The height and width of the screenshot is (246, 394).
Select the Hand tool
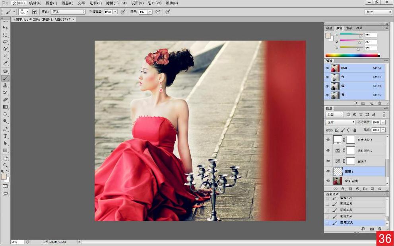(x=5, y=158)
